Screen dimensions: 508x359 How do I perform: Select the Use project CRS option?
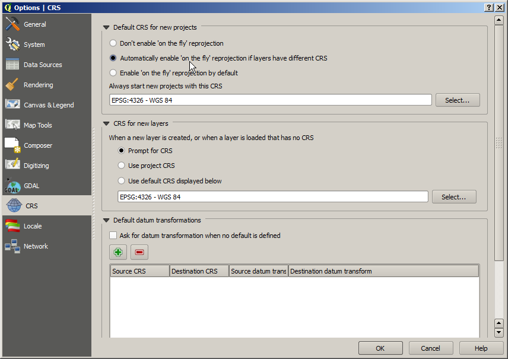tap(121, 164)
